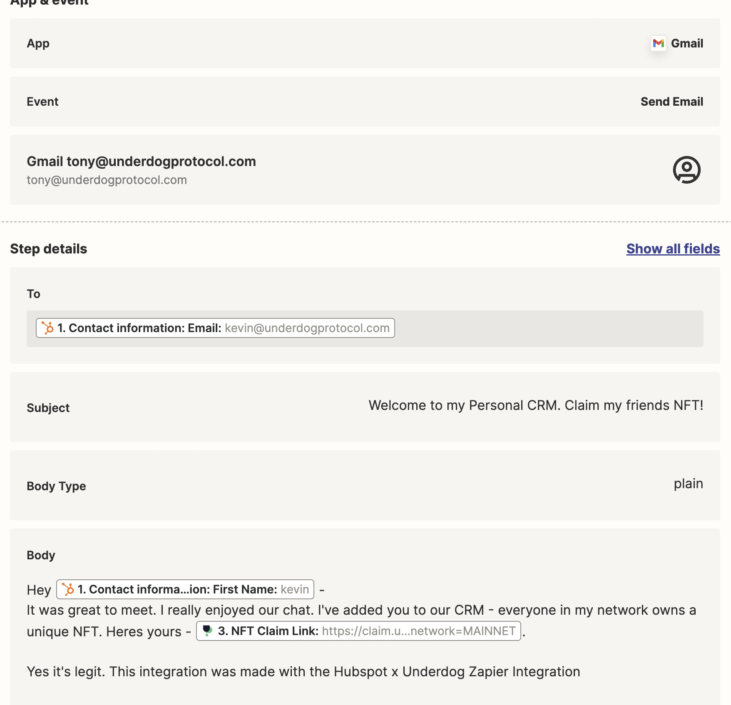
Task: Click the account profile avatar icon
Action: [x=686, y=170]
